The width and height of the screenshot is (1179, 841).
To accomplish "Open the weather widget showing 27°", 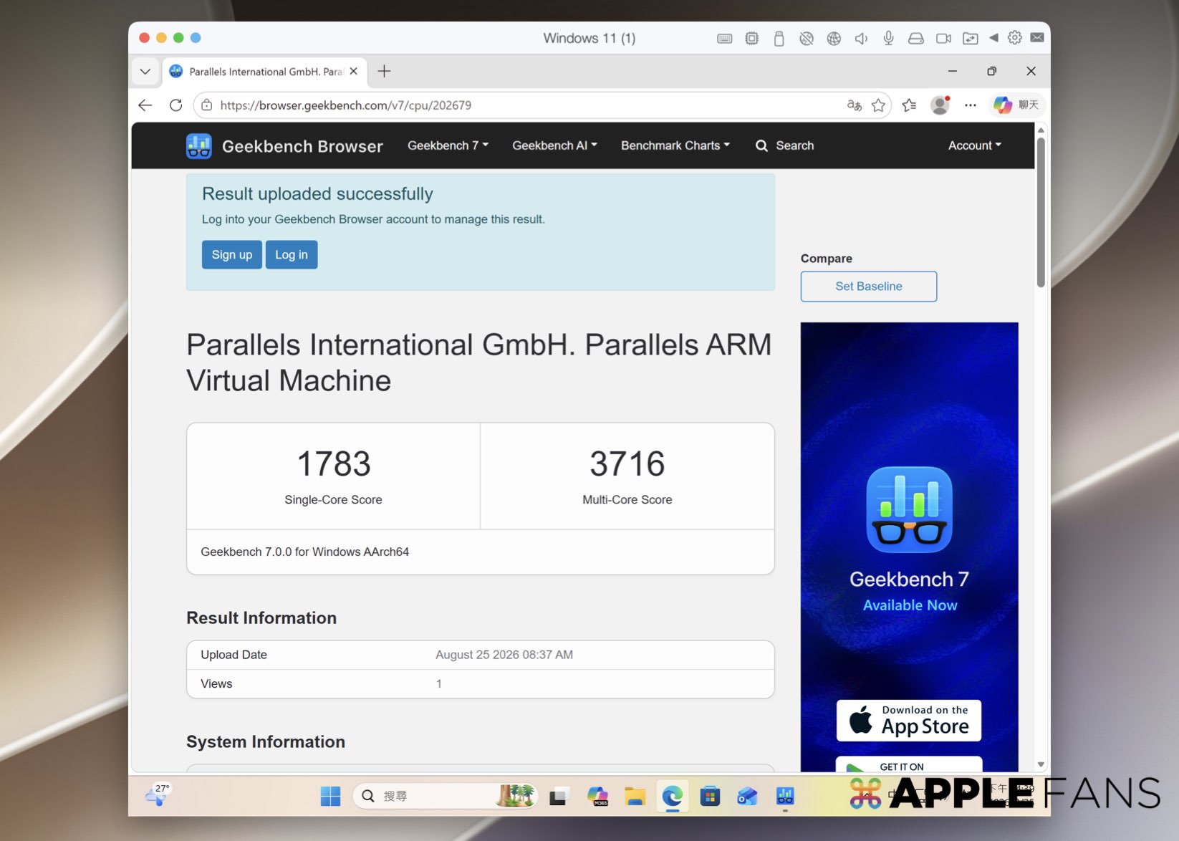I will pyautogui.click(x=158, y=794).
